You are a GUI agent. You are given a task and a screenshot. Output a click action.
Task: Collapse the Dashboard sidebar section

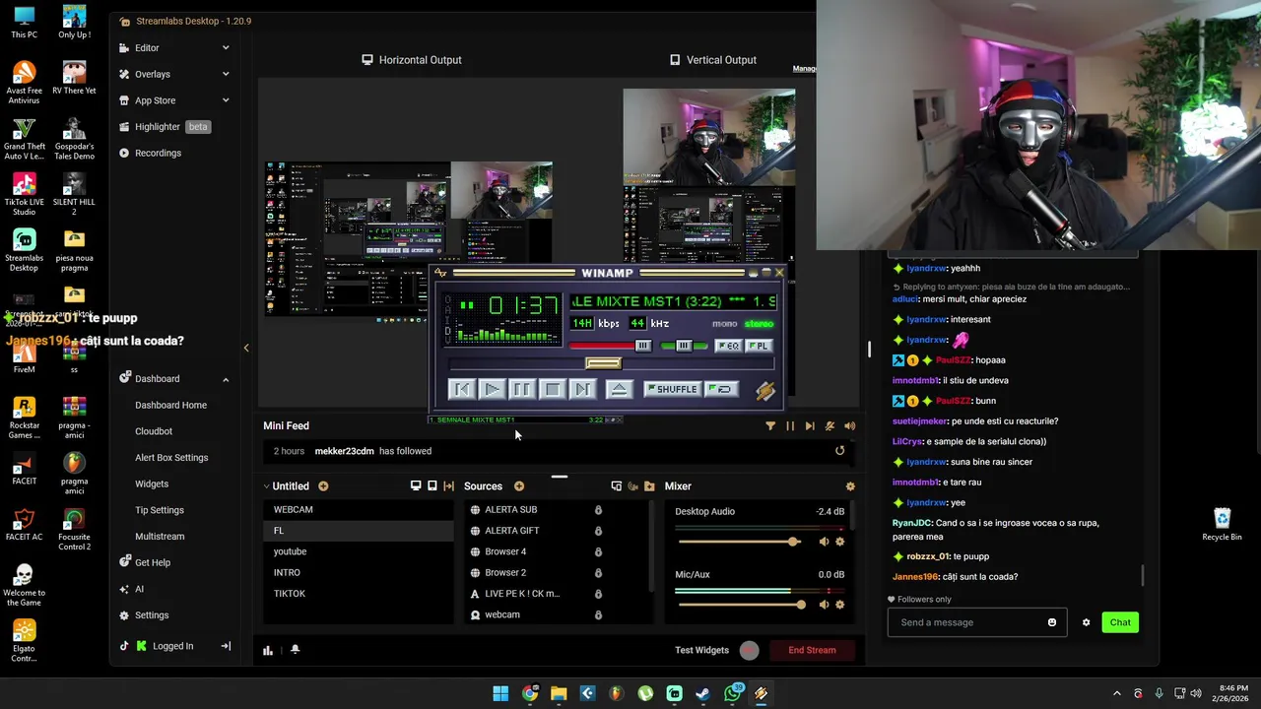[x=226, y=379]
